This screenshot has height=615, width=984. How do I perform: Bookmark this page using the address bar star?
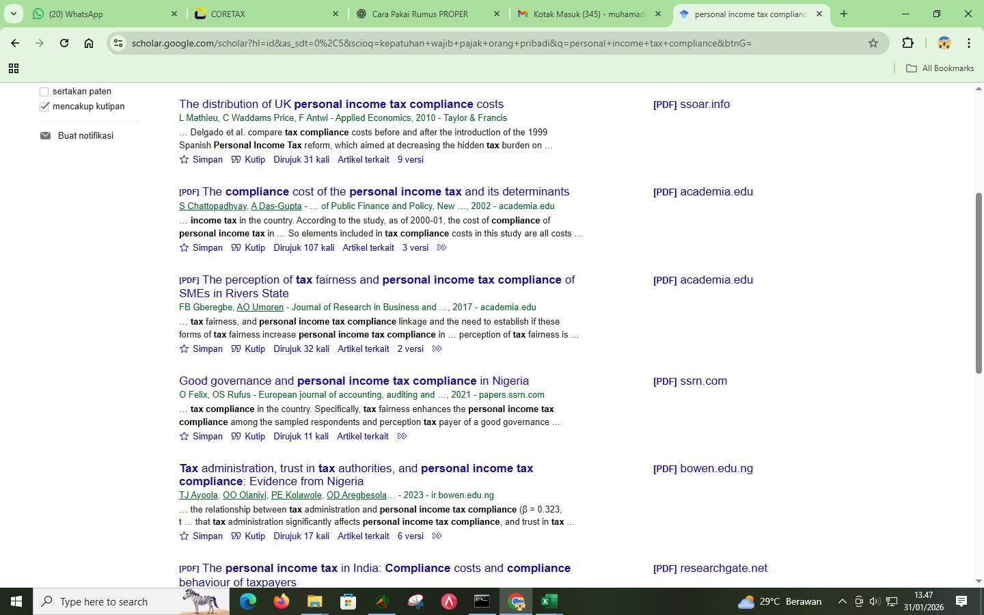pos(873,42)
